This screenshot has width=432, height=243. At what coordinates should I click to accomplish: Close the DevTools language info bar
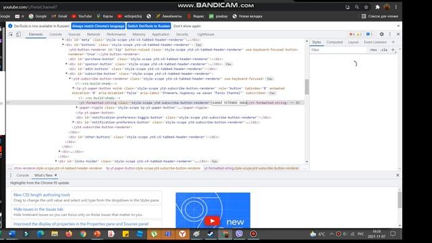pyautogui.click(x=398, y=26)
